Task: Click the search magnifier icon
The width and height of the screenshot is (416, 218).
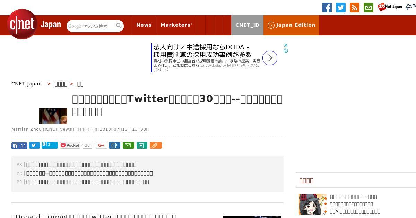Action: [119, 26]
